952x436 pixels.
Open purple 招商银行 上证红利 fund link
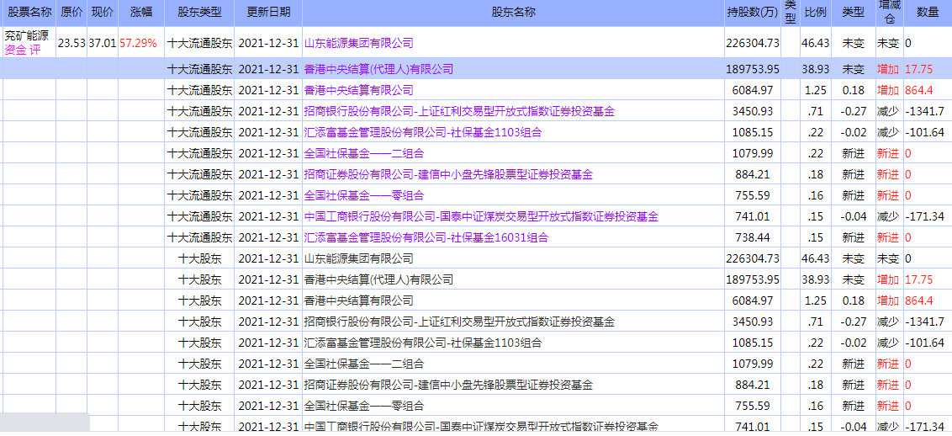[x=459, y=111]
